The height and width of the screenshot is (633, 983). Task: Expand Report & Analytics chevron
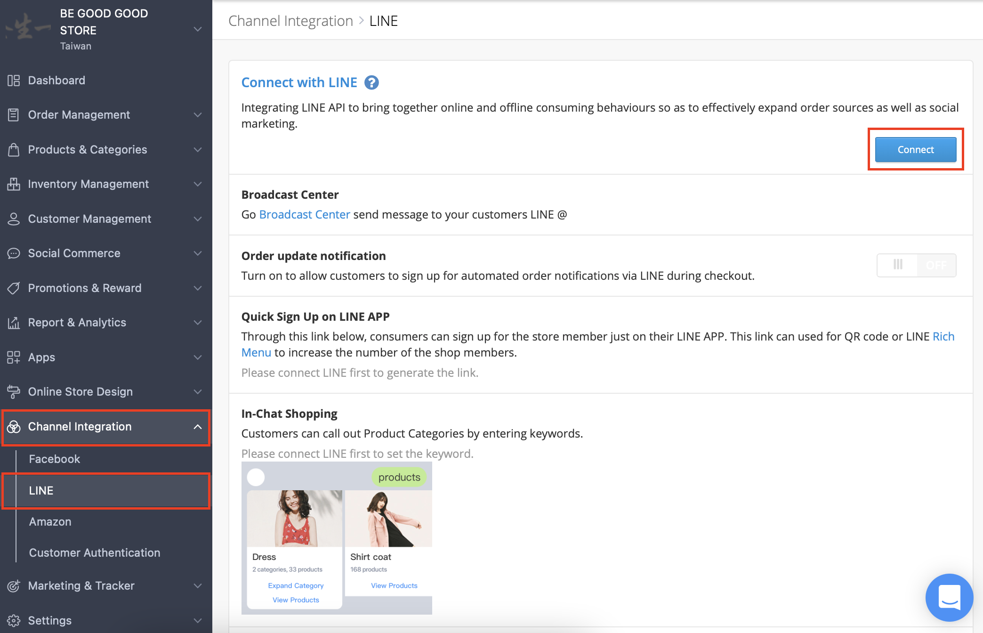[x=198, y=323]
